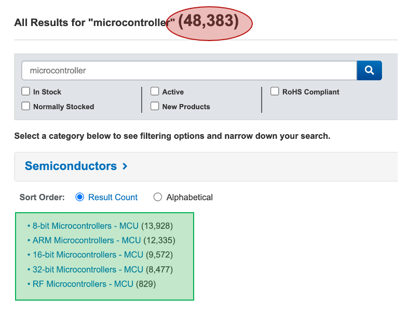This screenshot has height=311, width=407.
Task: Select 16-bit Microcontrollers - MCU link
Action: 88,255
